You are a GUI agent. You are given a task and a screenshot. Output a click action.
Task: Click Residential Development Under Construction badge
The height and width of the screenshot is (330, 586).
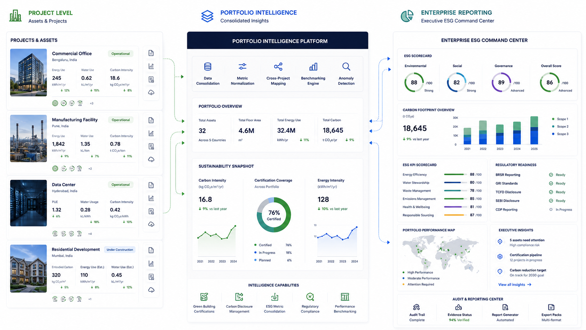coord(120,250)
